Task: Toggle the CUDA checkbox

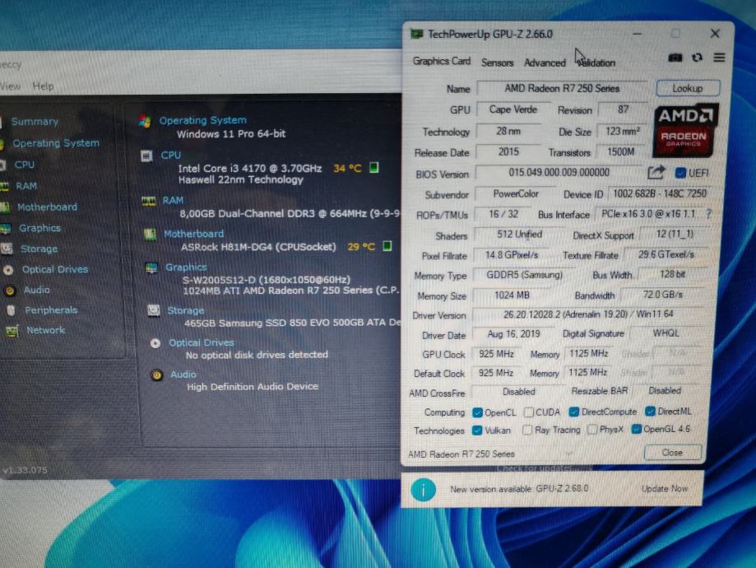Action: pyautogui.click(x=529, y=412)
